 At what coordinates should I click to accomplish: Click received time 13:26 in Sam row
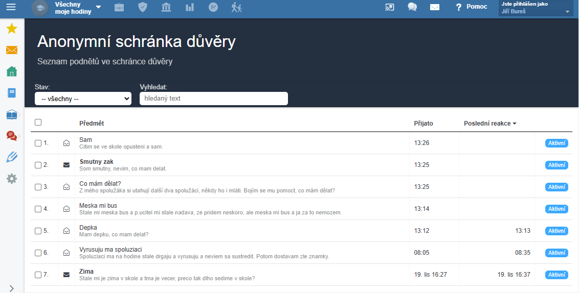coord(421,143)
